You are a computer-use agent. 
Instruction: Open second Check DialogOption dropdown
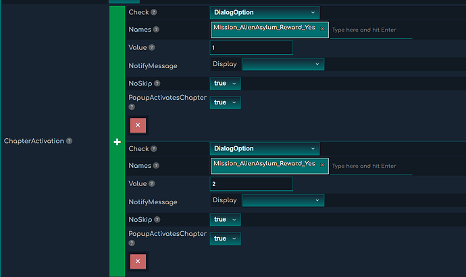(265, 148)
